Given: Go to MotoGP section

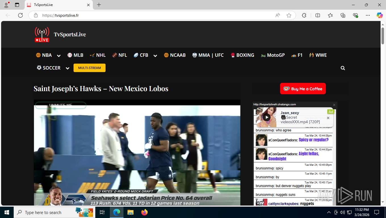Looking at the screenshot, I should click(x=272, y=55).
